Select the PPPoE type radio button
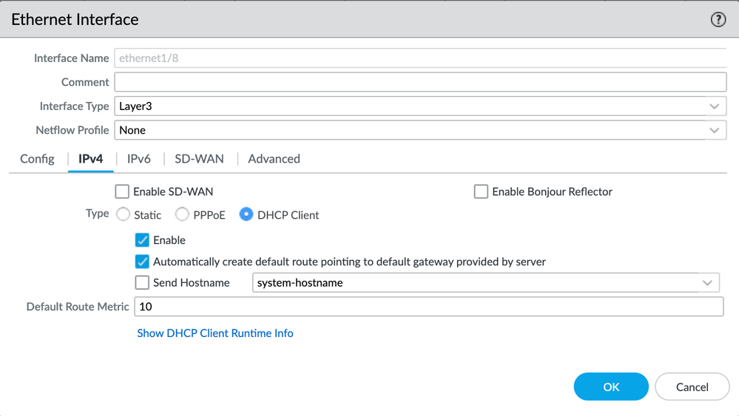 tap(182, 215)
